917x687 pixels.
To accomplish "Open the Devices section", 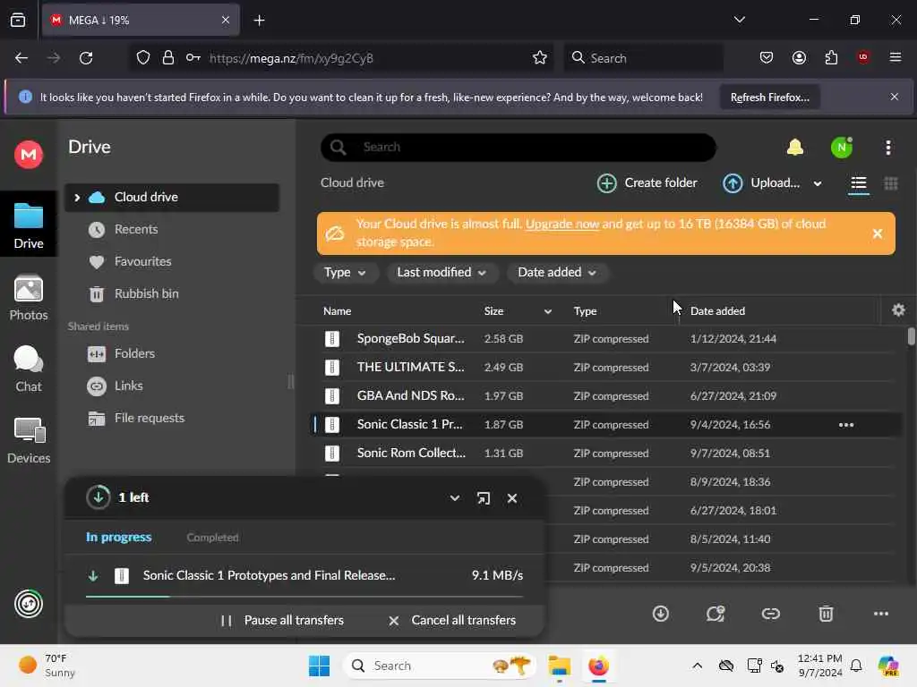I will tap(28, 440).
